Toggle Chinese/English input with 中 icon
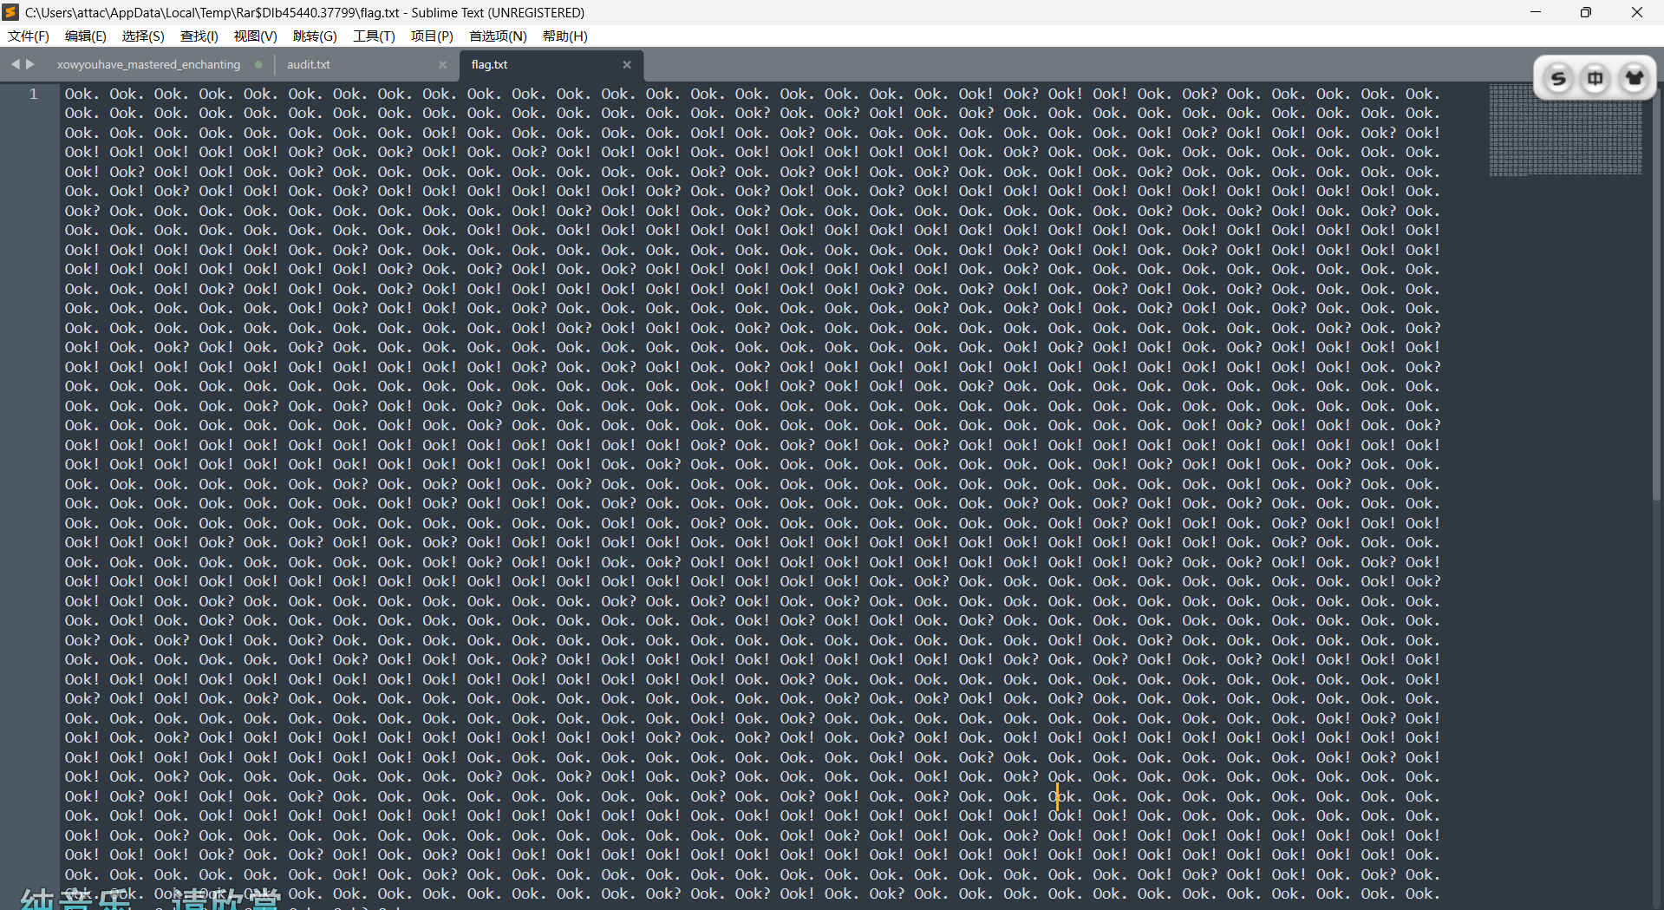The height and width of the screenshot is (910, 1664). click(x=1596, y=78)
